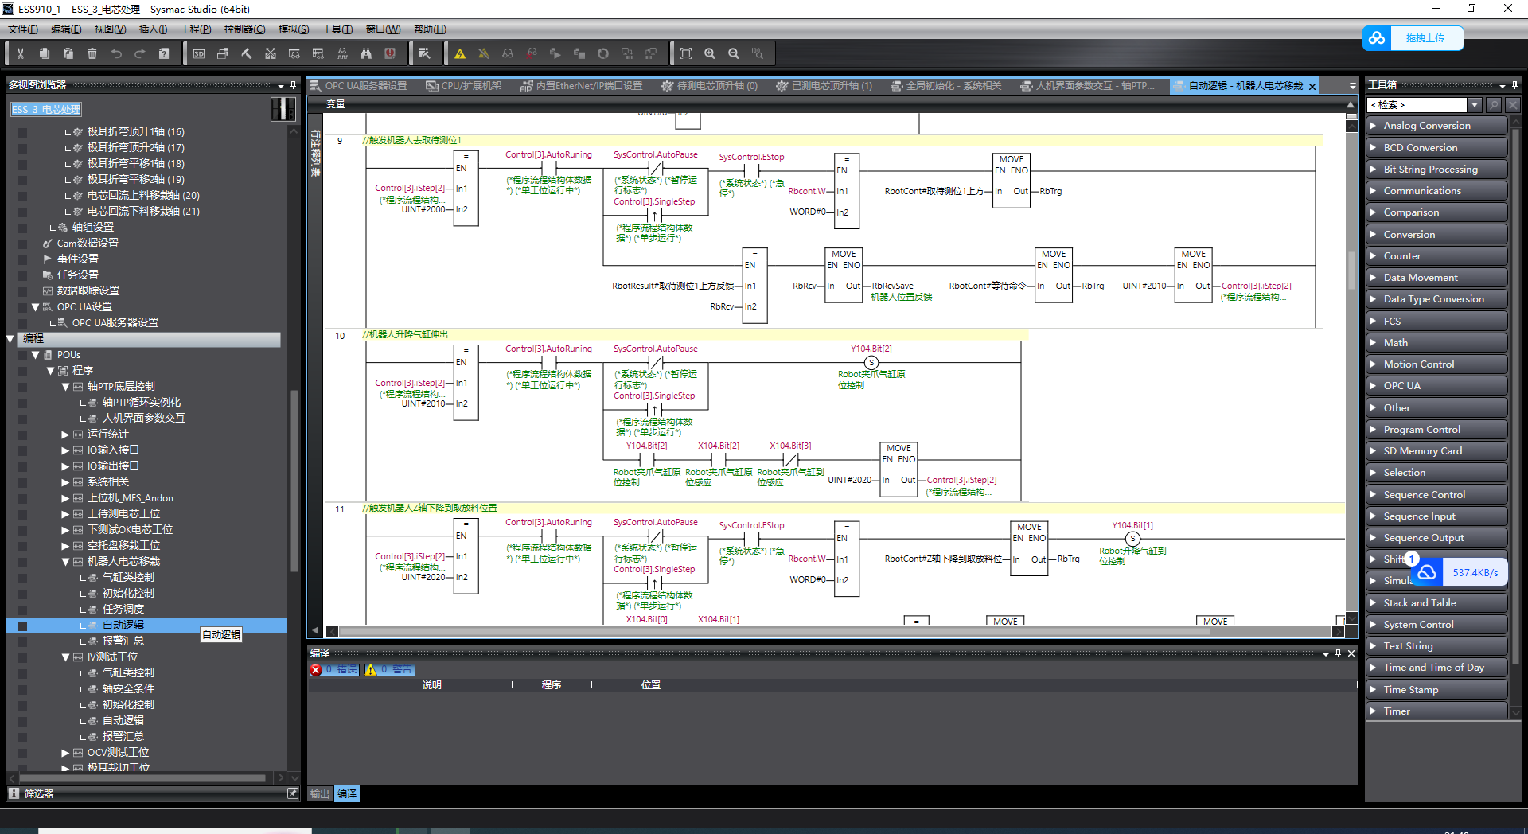Image resolution: width=1528 pixels, height=834 pixels.
Task: Zoom out with magnifier minus icon
Action: (734, 53)
